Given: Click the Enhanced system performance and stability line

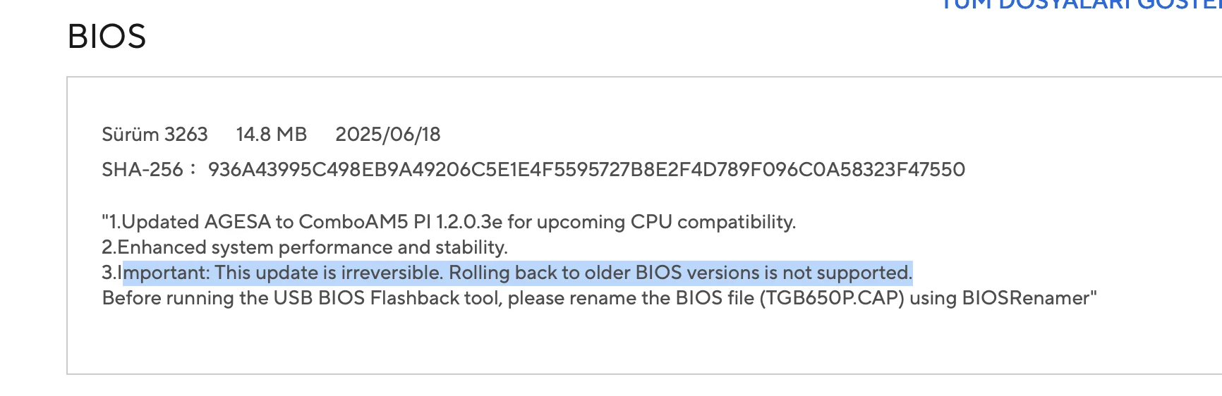Looking at the screenshot, I should tap(305, 247).
